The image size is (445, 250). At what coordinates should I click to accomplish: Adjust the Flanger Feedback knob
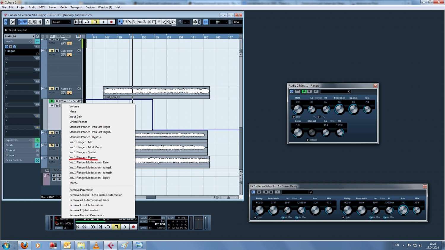pyautogui.click(x=339, y=109)
